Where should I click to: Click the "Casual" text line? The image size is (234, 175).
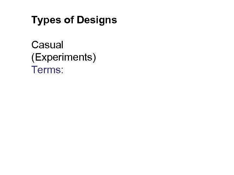coord(47,45)
